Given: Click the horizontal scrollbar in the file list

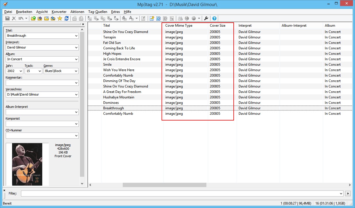Looking at the screenshot, I should click(164, 185).
